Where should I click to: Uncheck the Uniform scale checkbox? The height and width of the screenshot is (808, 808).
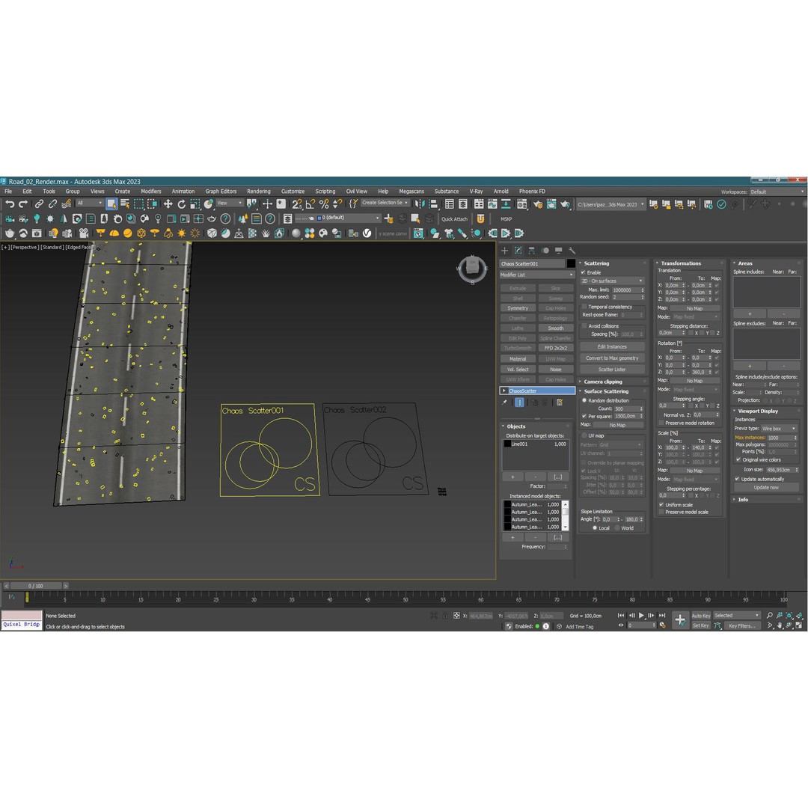(660, 504)
